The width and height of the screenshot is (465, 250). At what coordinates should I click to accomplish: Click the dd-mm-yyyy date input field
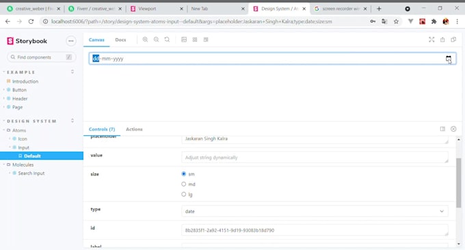coord(272,59)
